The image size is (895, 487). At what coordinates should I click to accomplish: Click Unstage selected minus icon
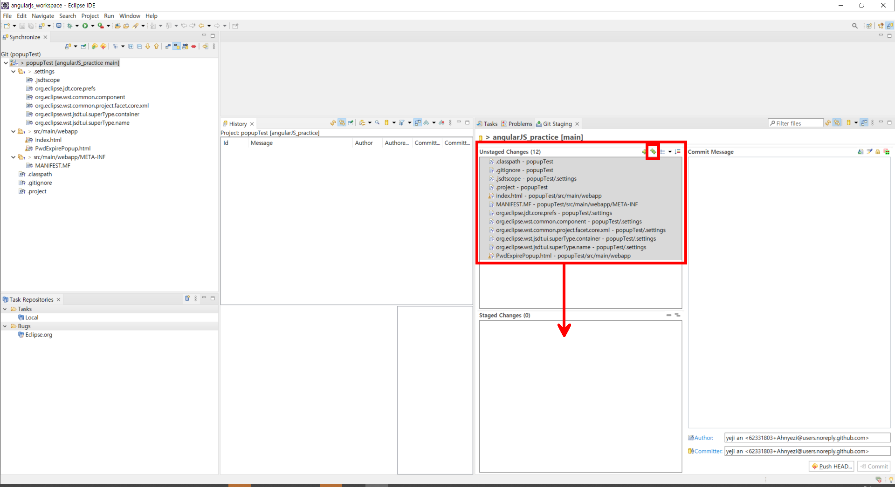coord(669,315)
